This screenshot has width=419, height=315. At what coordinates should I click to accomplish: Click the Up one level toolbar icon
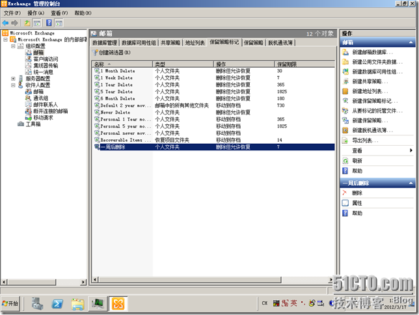pos(27,23)
